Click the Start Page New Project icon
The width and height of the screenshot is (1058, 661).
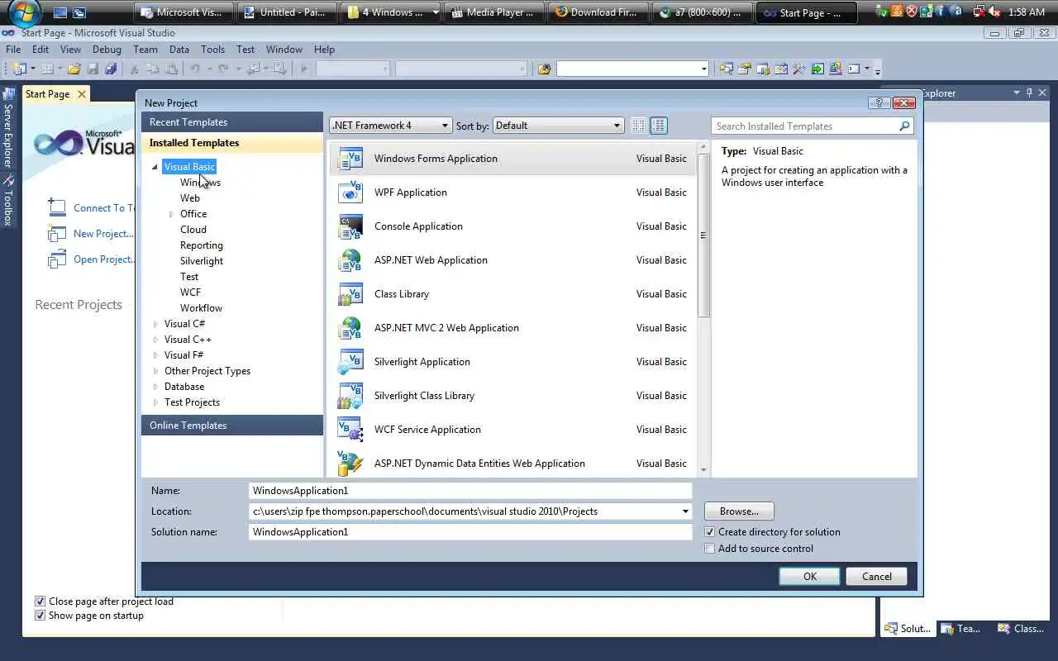(x=57, y=233)
